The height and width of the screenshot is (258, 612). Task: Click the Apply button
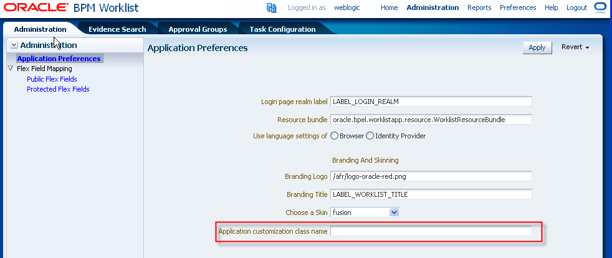[537, 47]
